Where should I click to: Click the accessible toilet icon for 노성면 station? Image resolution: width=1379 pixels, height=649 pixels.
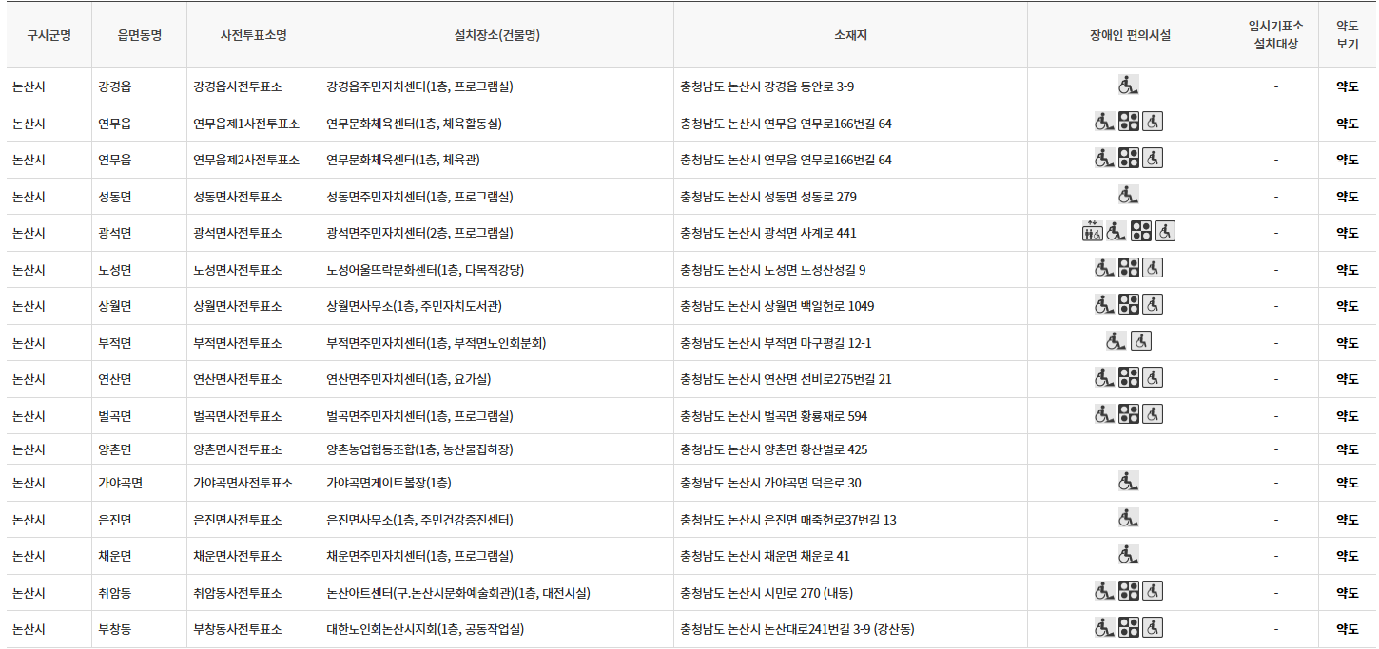tap(1153, 268)
